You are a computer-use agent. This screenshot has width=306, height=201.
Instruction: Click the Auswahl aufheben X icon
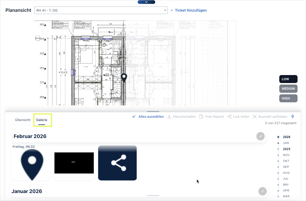[255, 117]
